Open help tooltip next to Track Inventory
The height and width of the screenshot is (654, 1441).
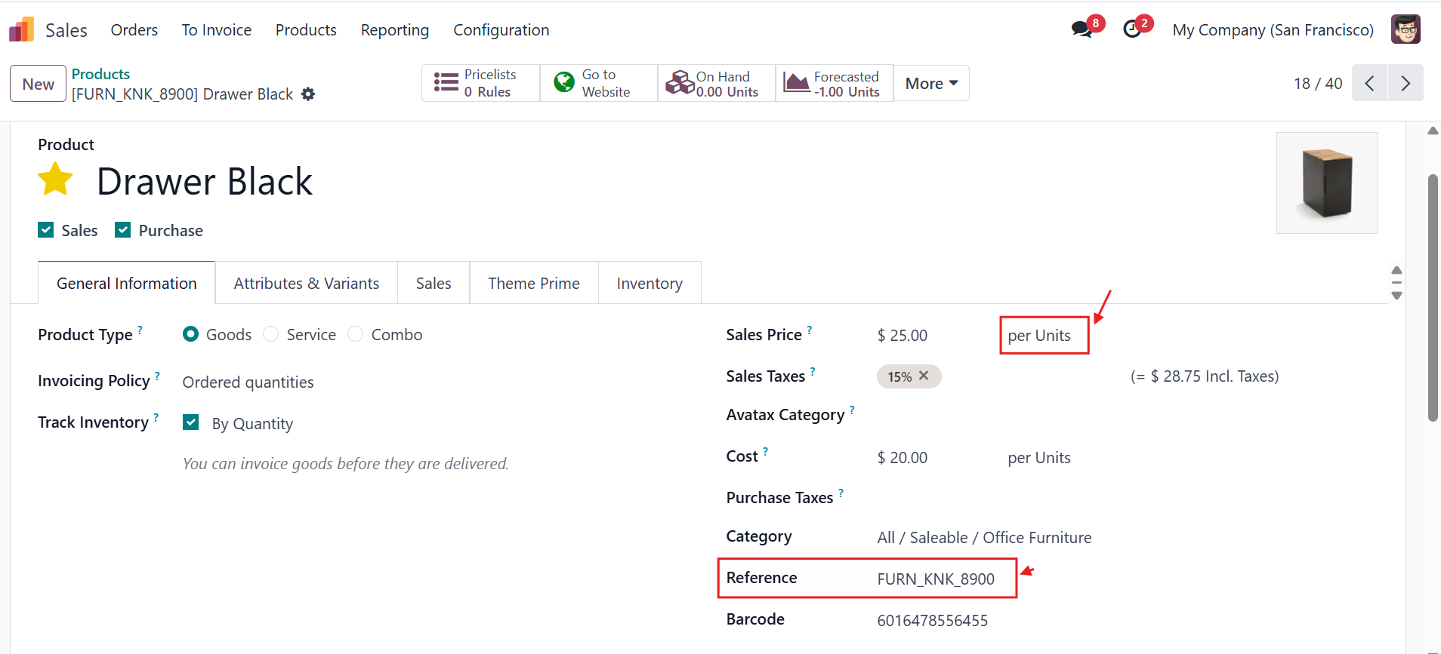click(156, 417)
